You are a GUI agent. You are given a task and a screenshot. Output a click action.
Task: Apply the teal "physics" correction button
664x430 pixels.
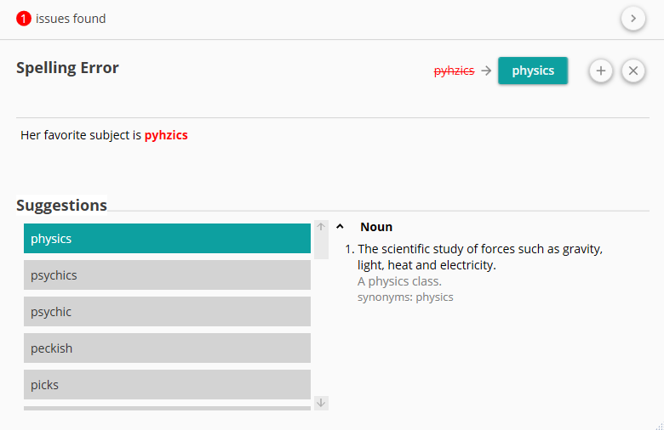tap(533, 71)
